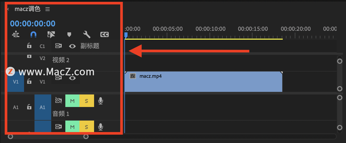Toggle V1 video track output eye
346x143 pixels.
pyautogui.click(x=72, y=78)
